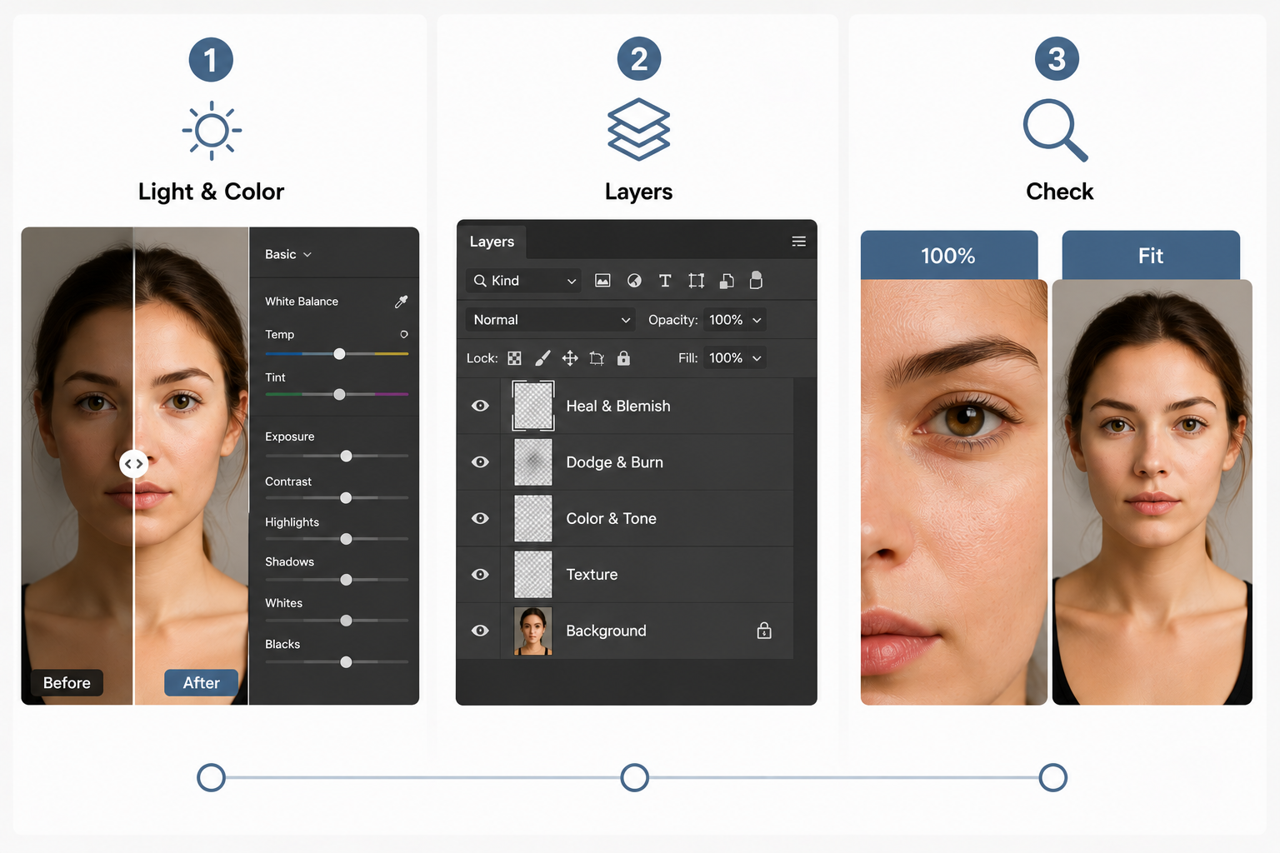The height and width of the screenshot is (853, 1280).
Task: Click the Texture layer name
Action: tap(592, 574)
